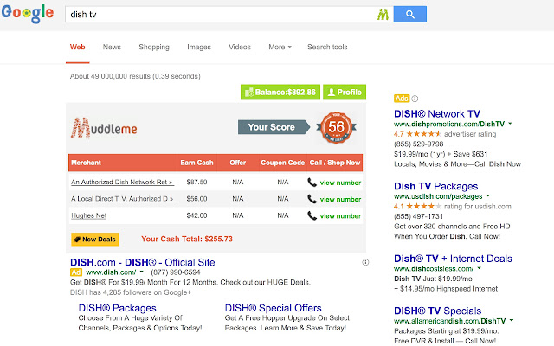
Task: Click the (855) 529-9798 phone number
Action: [x=419, y=144]
